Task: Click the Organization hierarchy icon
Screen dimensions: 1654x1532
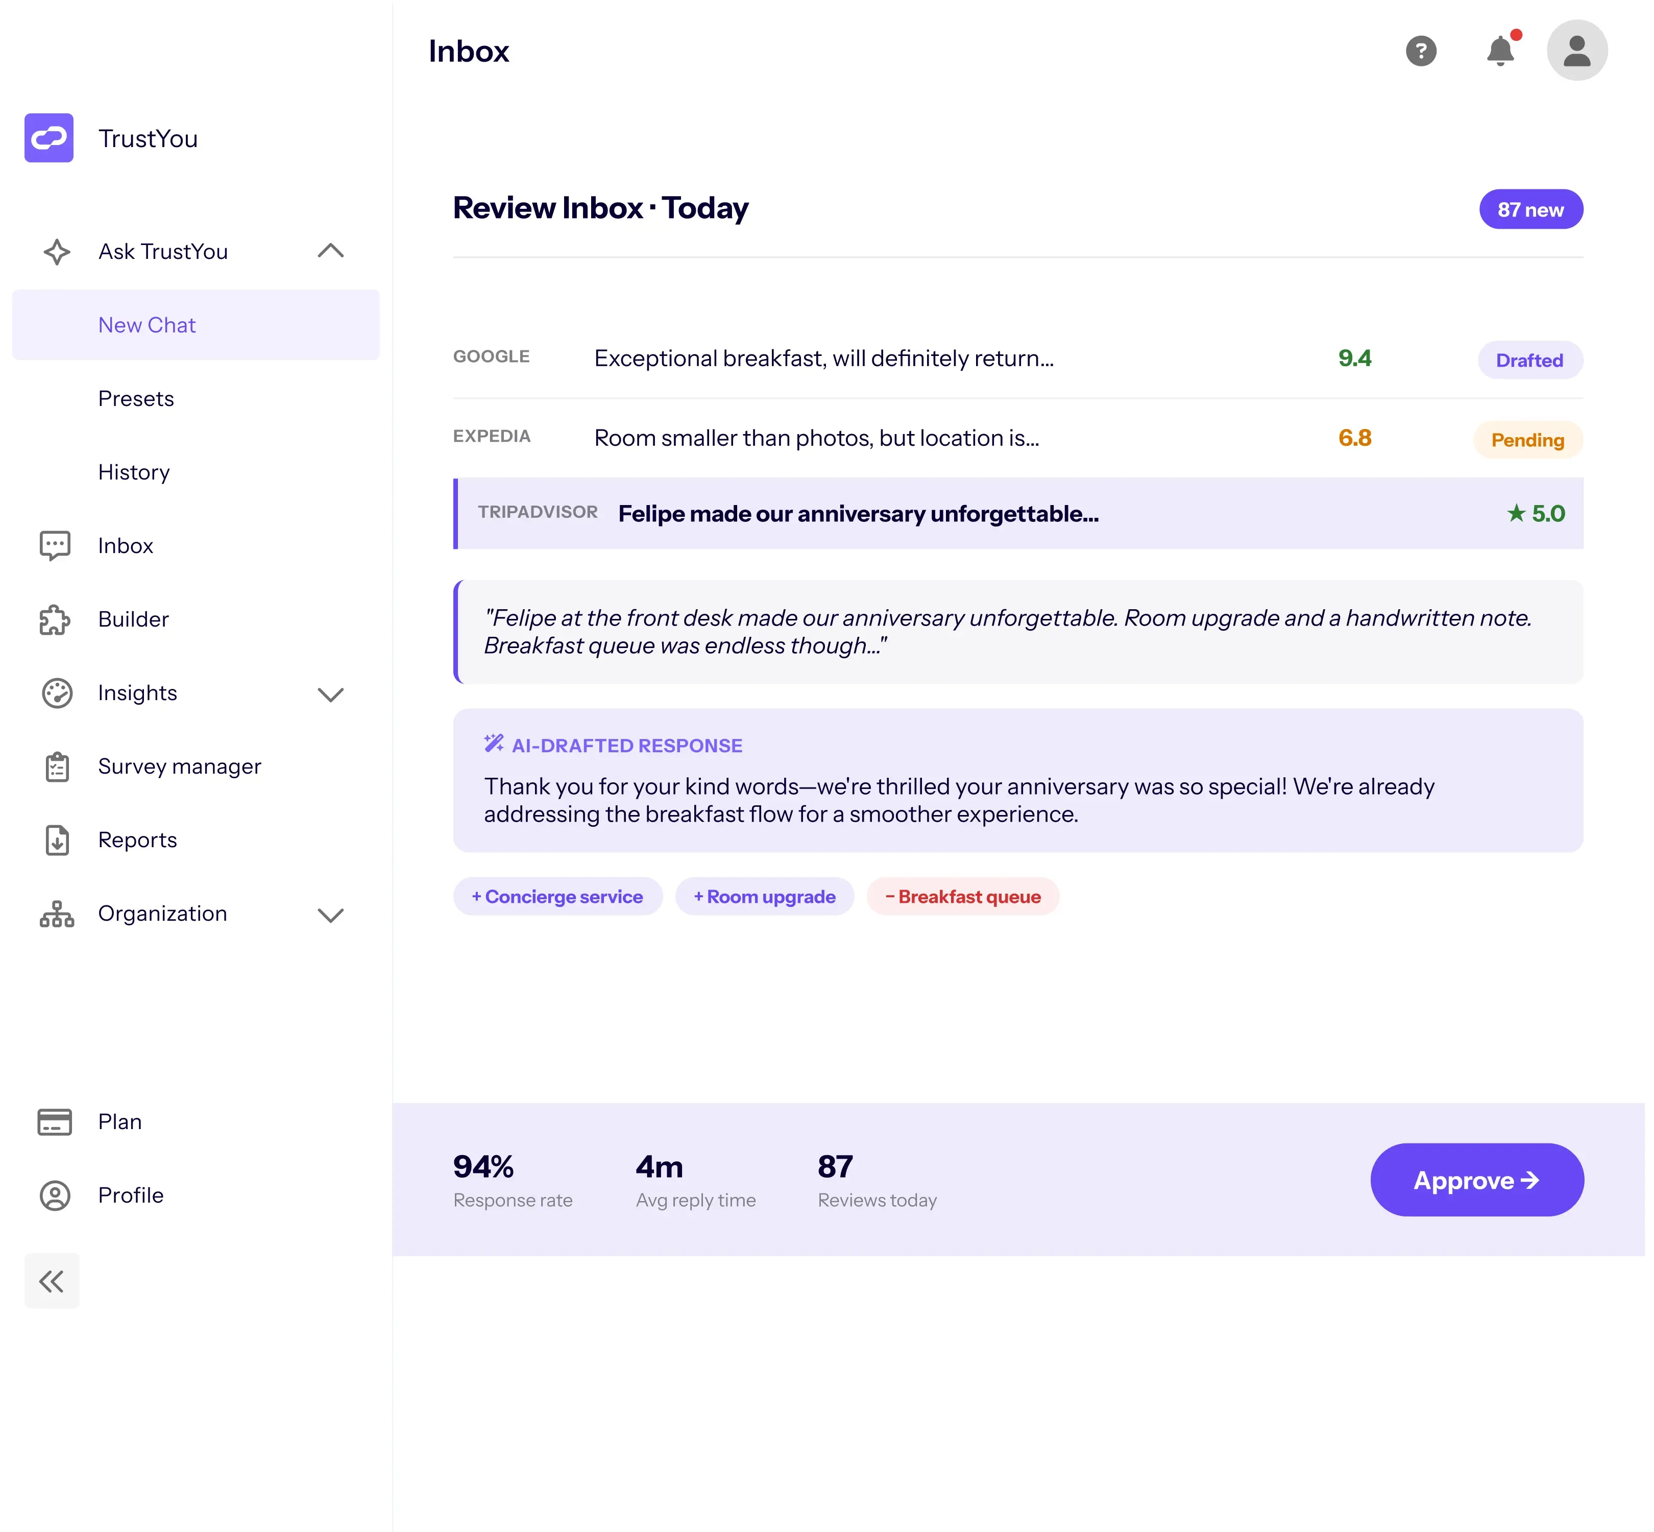Action: click(56, 914)
